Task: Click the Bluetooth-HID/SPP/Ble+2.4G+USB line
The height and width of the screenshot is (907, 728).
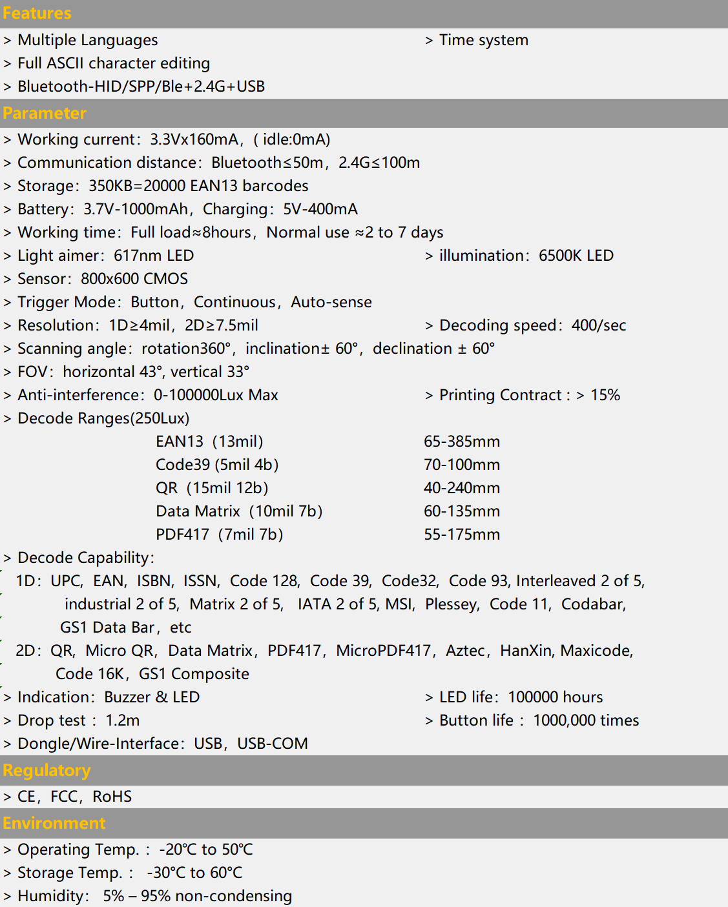Action: pos(134,87)
